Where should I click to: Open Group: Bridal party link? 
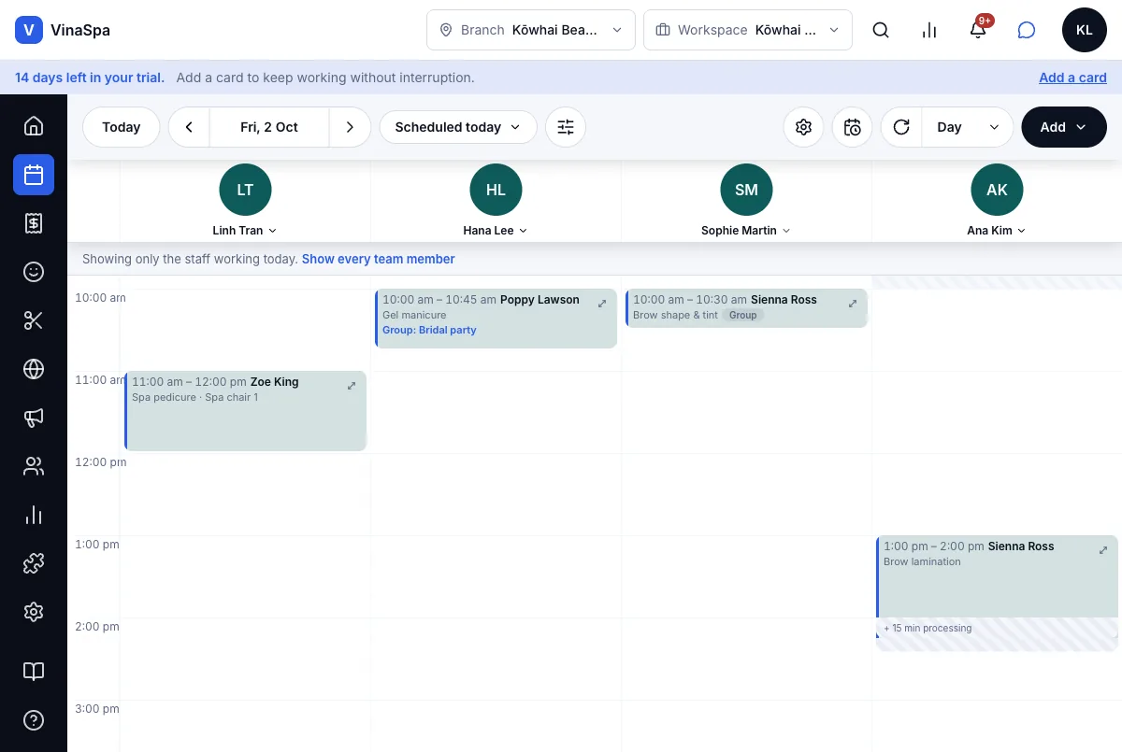tap(429, 330)
